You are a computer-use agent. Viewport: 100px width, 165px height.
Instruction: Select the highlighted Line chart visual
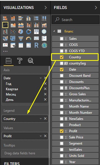coord(5,25)
